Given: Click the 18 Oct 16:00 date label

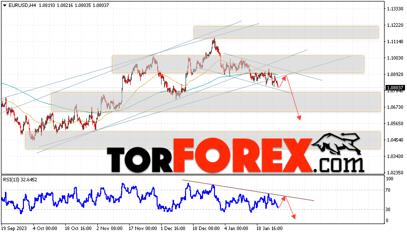Looking at the screenshot, I should (x=78, y=229).
